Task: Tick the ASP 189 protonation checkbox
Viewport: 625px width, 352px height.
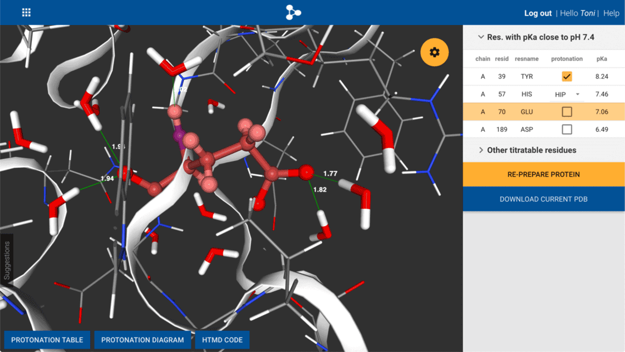Action: tap(567, 130)
